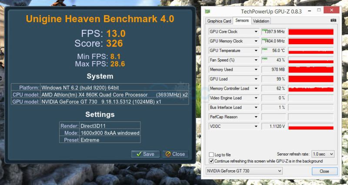348x185 pixels.
Task: Switch to the Graphics Card tab
Action: point(219,21)
